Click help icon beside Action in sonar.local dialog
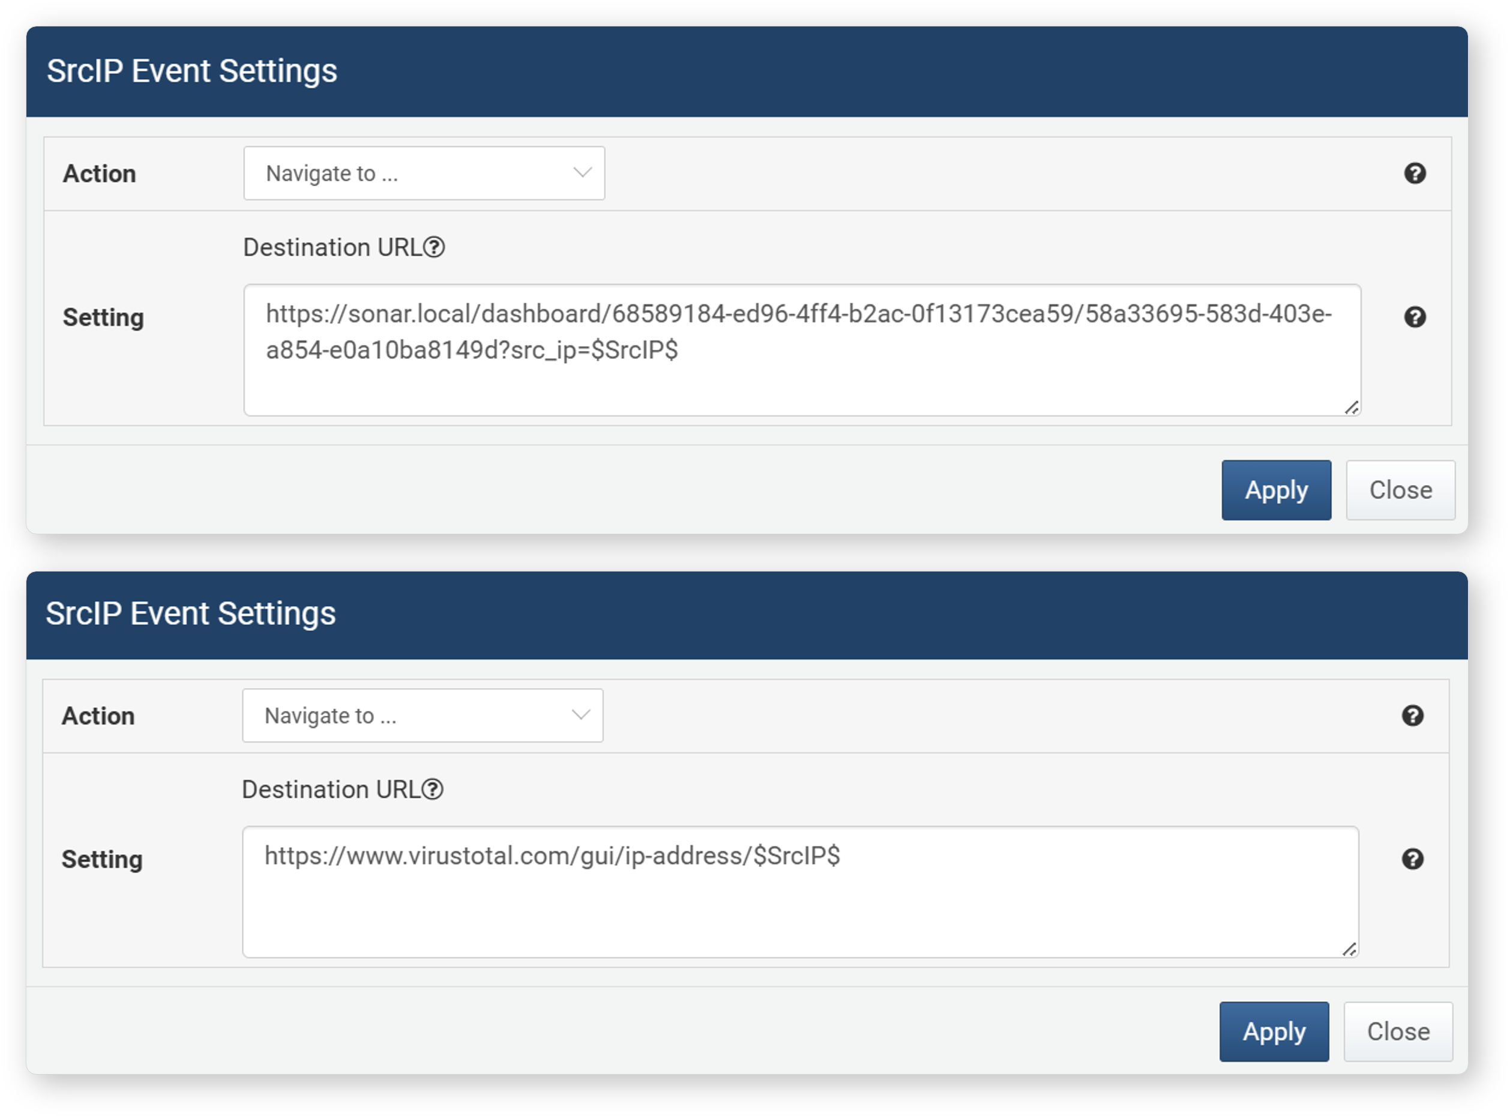 1415,173
